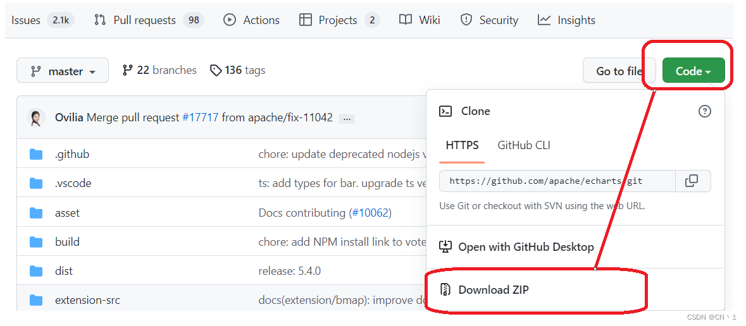Open the build folder name
746x326 pixels.
point(67,242)
